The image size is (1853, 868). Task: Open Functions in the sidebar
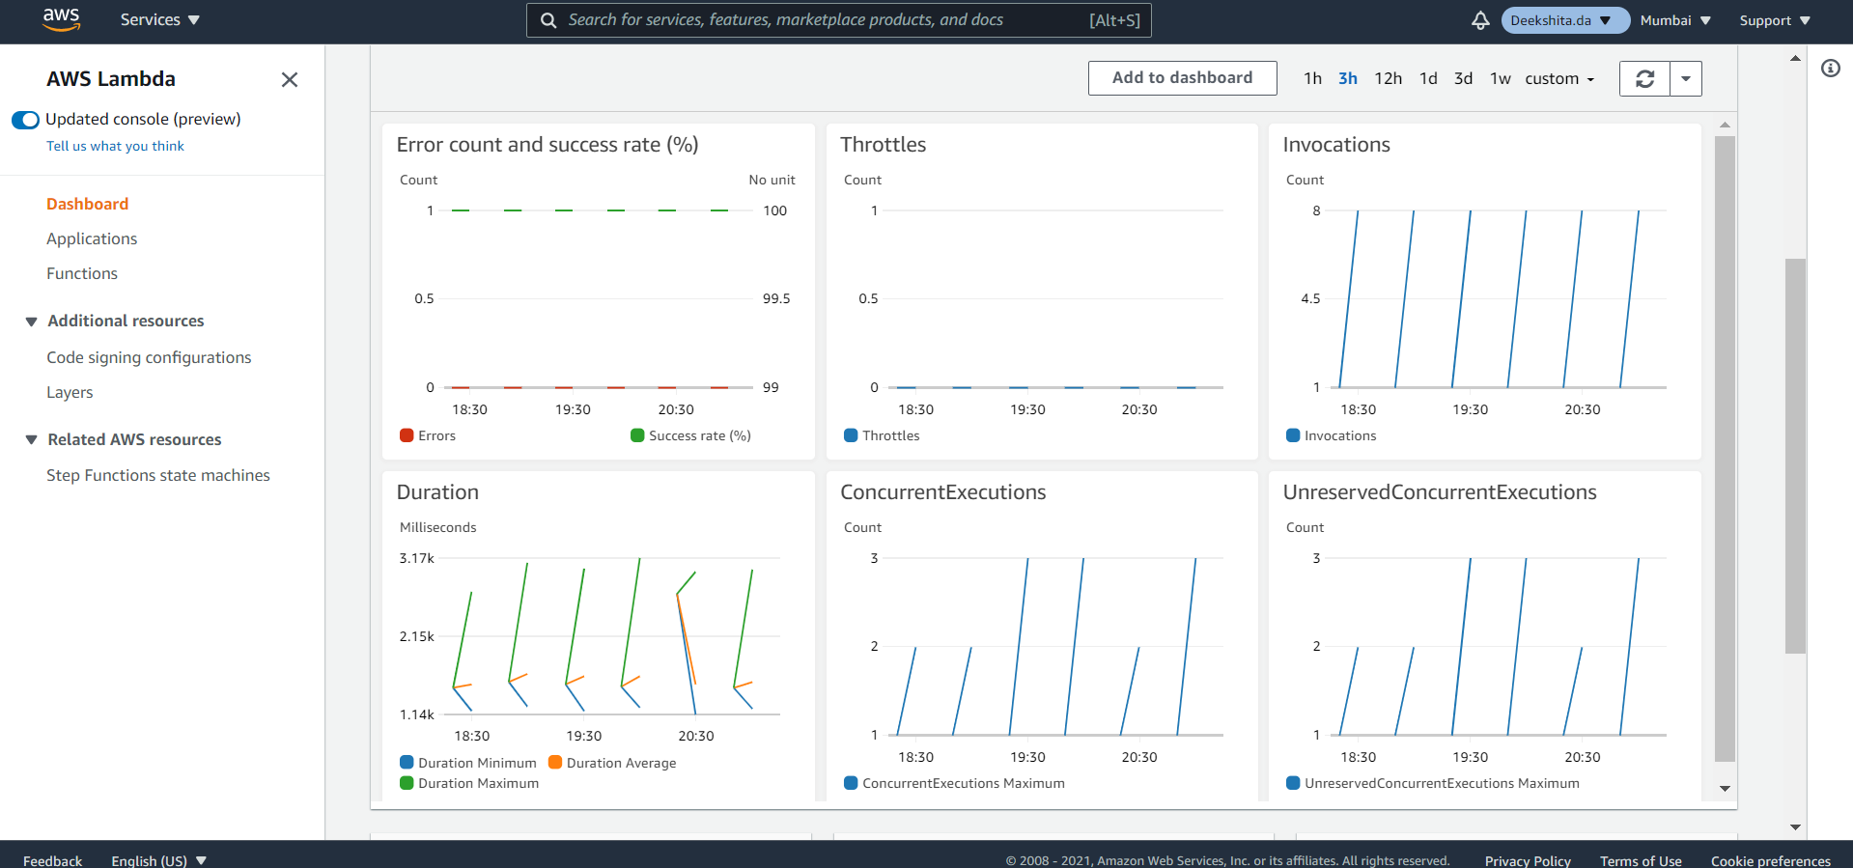(x=82, y=274)
